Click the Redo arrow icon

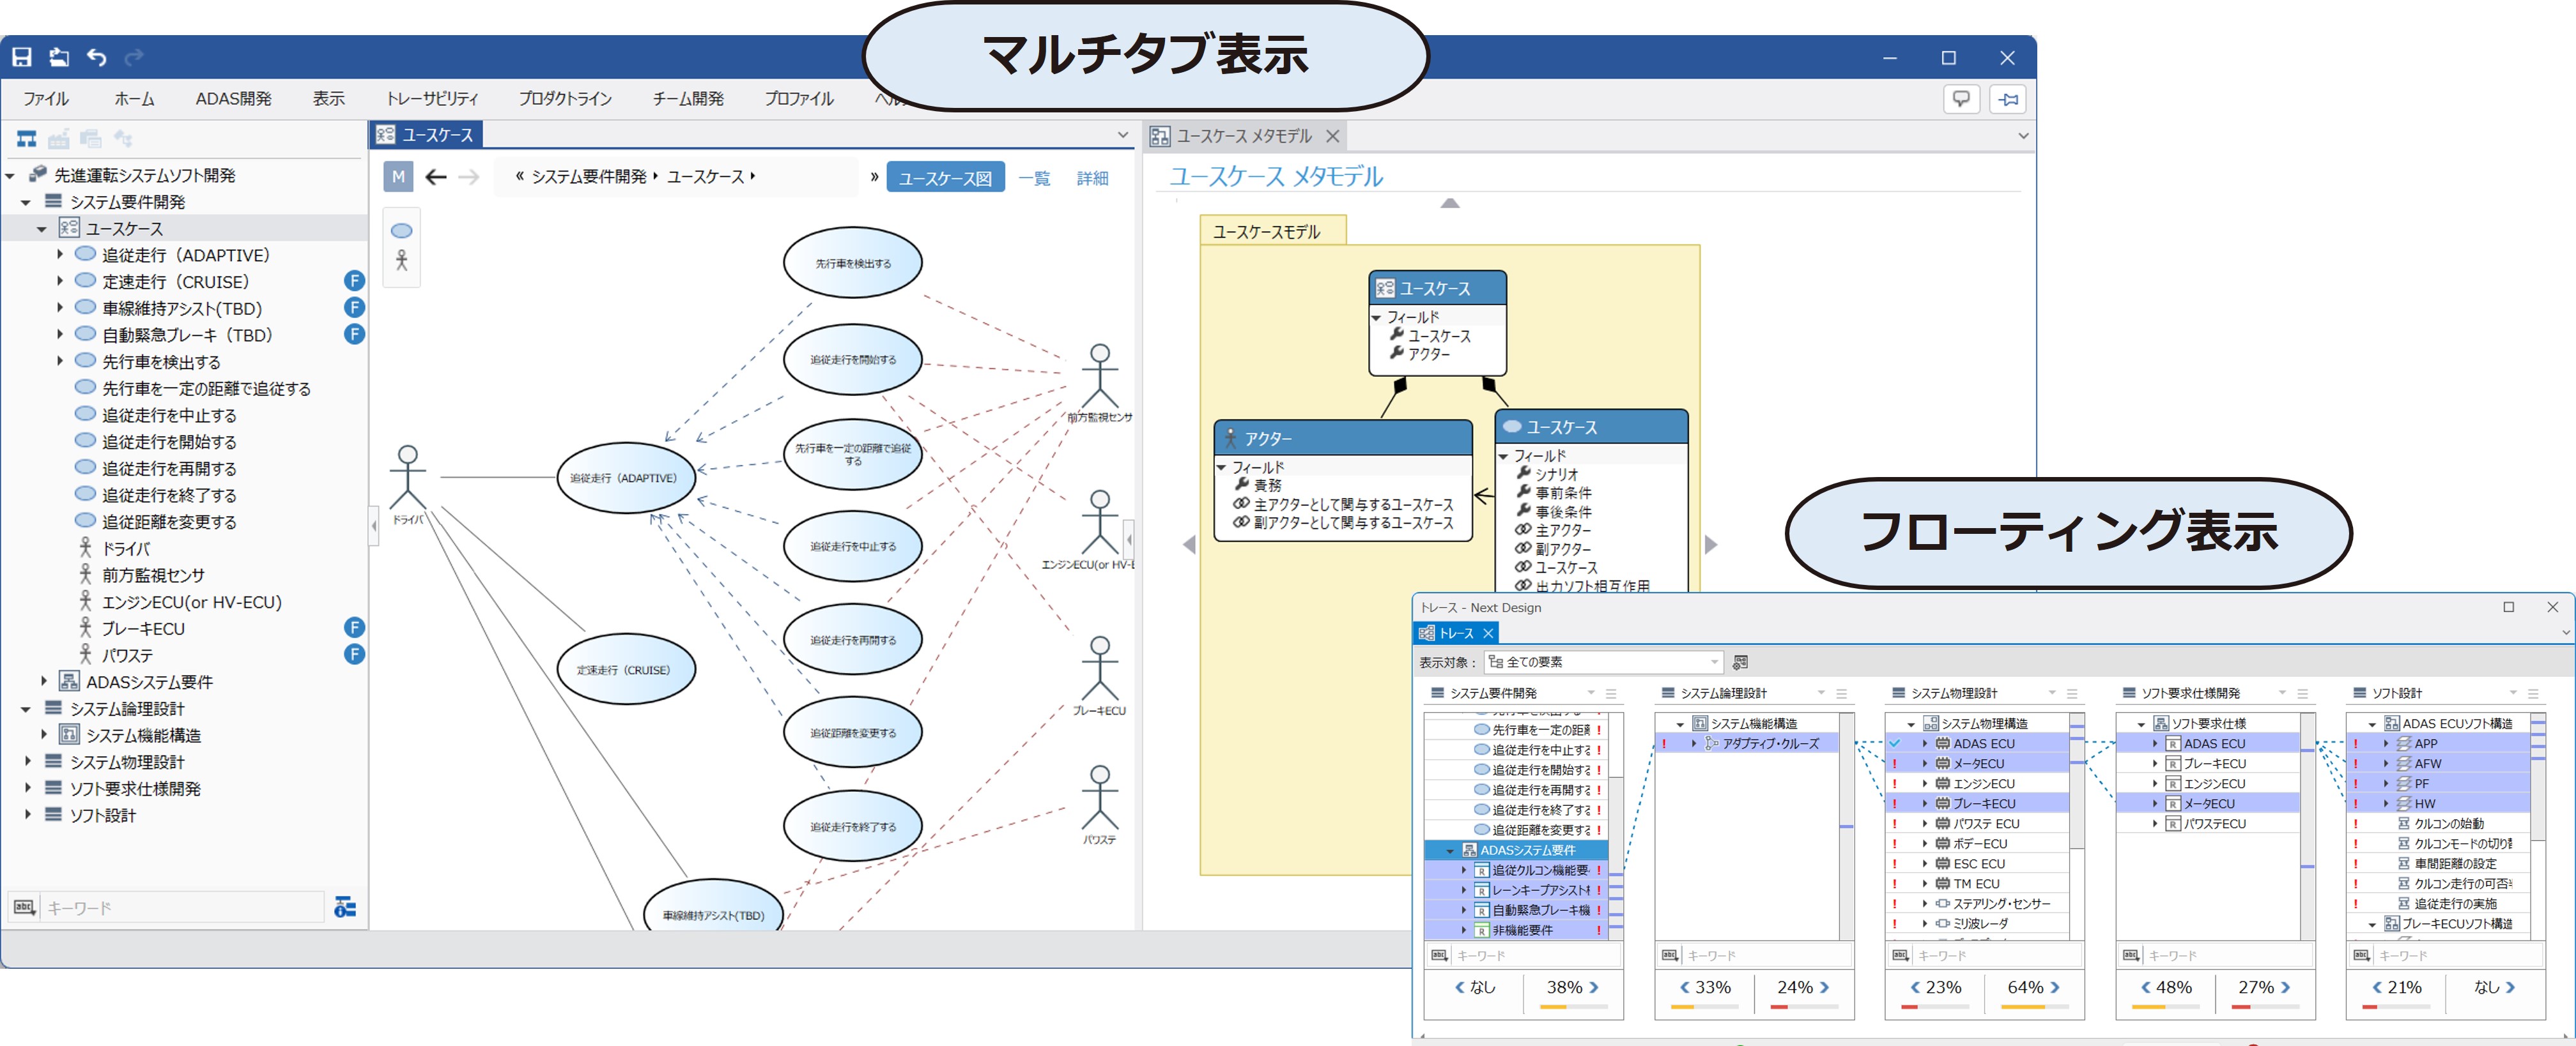pos(134,58)
